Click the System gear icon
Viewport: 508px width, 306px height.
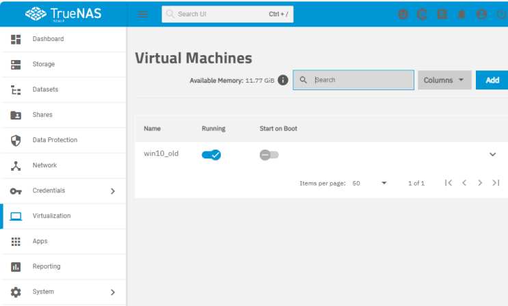[16, 292]
